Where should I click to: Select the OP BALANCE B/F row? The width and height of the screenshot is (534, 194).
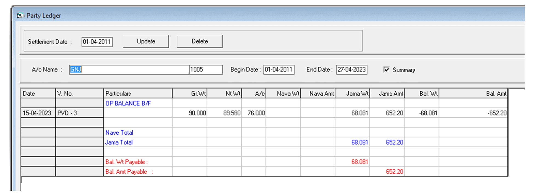coord(264,103)
